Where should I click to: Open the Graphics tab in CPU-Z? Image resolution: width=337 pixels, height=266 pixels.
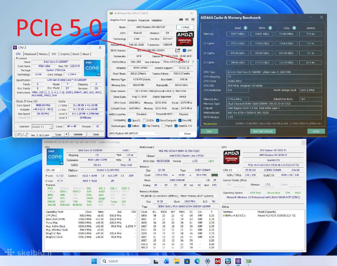[65, 54]
